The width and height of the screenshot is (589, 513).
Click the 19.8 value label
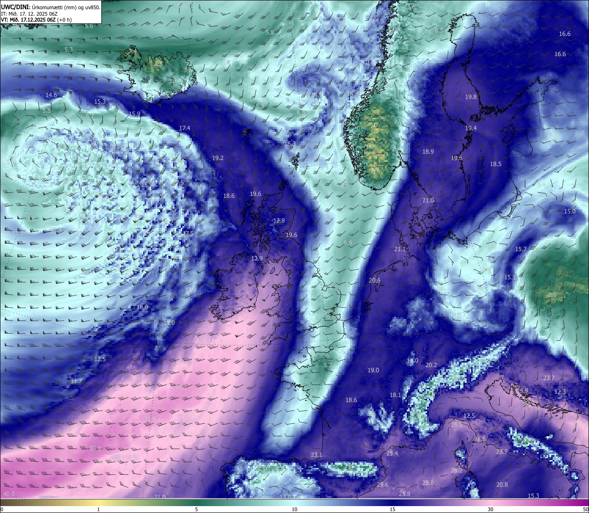click(x=471, y=97)
